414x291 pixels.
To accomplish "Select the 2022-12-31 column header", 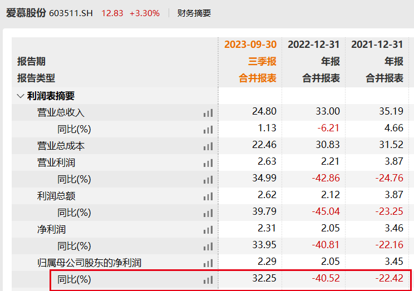I will pos(314,45).
